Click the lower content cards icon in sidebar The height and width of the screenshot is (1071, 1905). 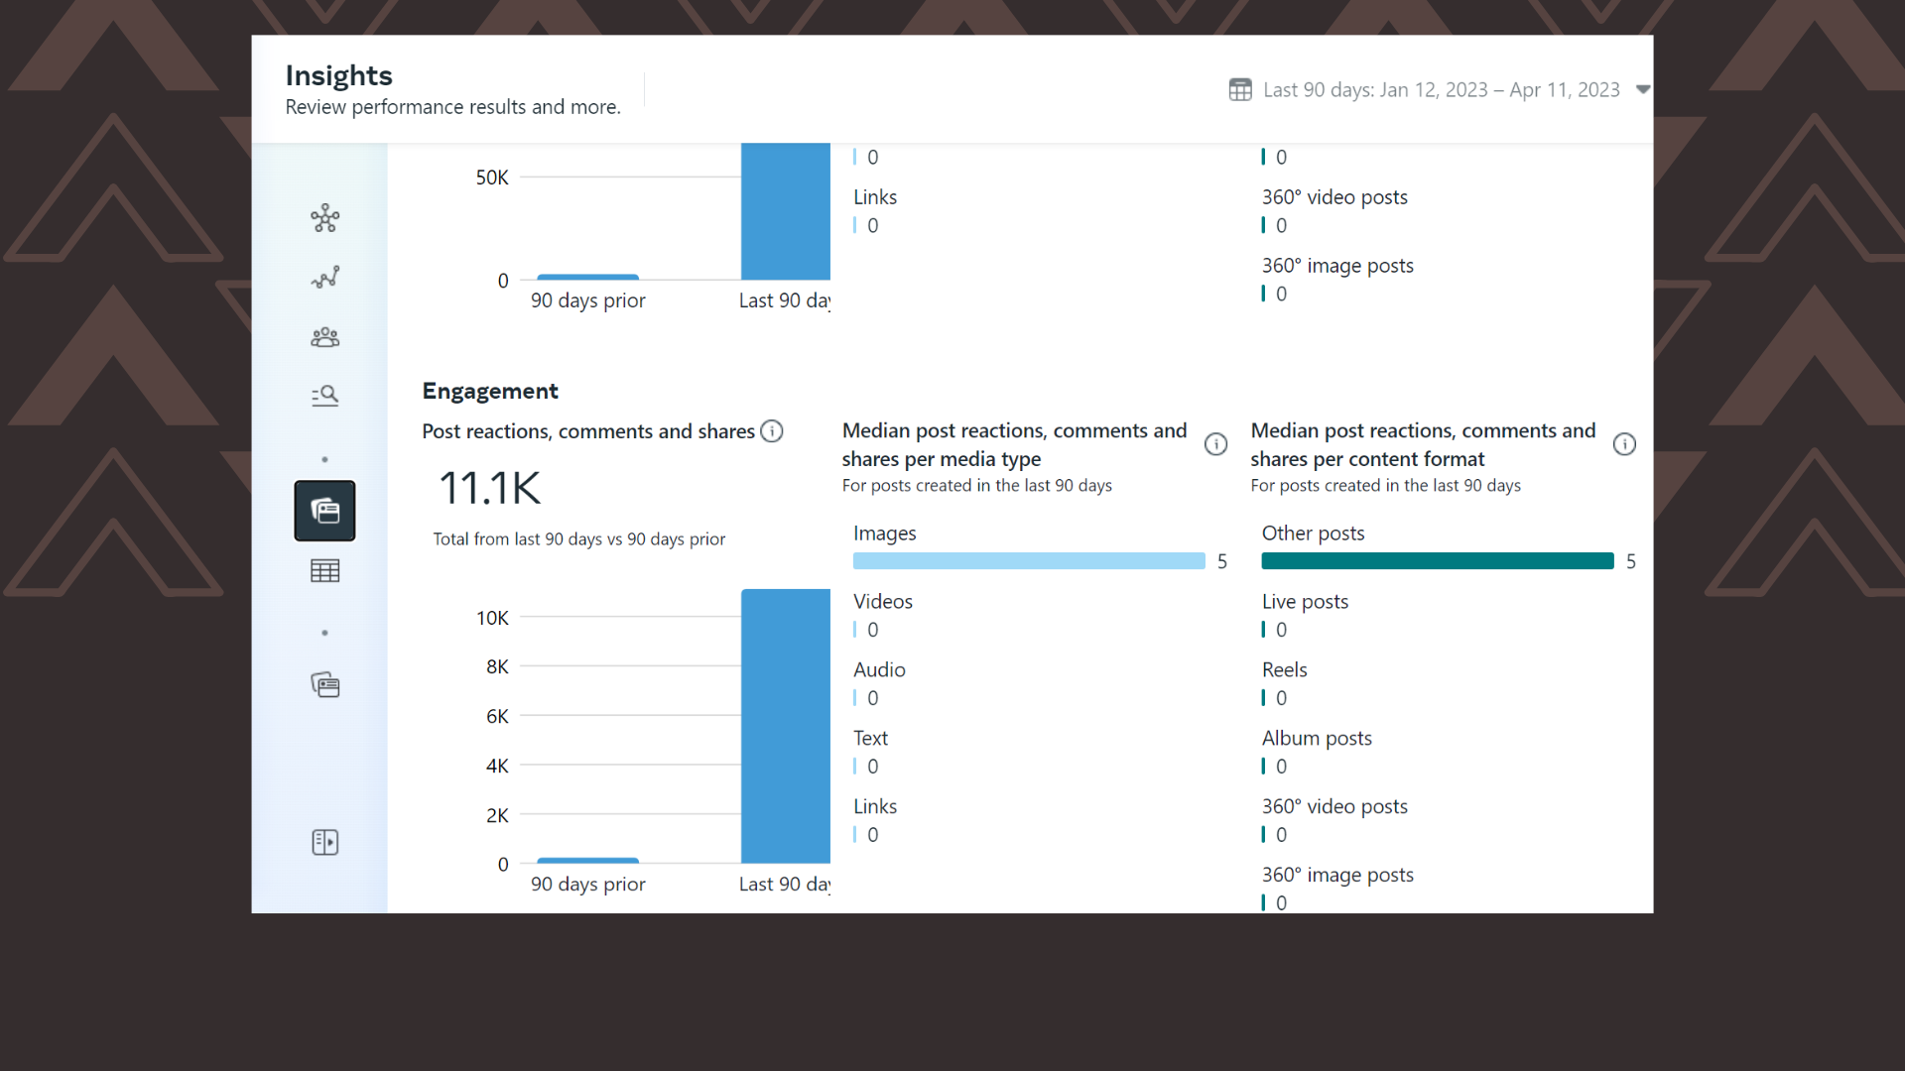coord(324,685)
